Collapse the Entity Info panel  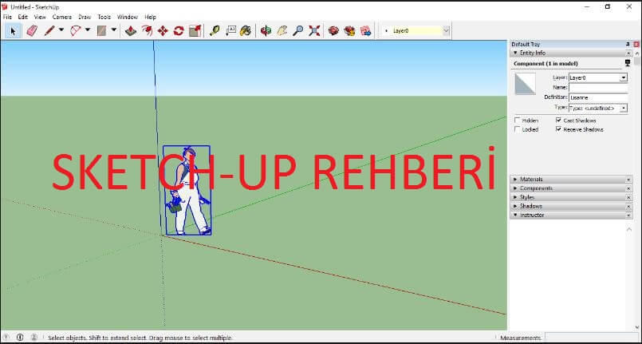pyautogui.click(x=515, y=53)
